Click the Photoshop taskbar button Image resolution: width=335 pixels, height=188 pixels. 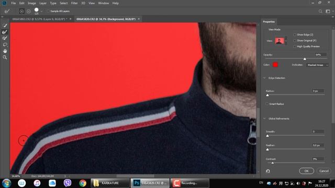click(150, 183)
